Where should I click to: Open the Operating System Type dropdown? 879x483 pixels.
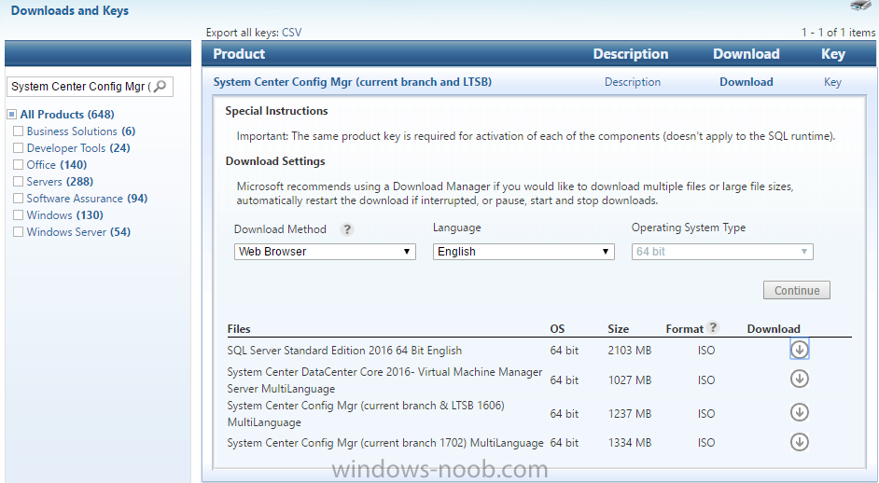point(722,252)
